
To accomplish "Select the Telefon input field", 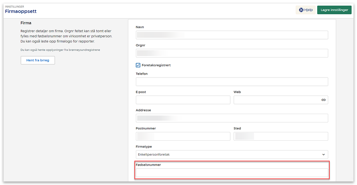I will pyautogui.click(x=231, y=82).
